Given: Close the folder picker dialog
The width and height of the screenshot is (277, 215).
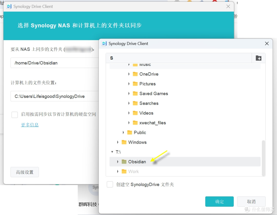Looking at the screenshot, I should click(267, 43).
